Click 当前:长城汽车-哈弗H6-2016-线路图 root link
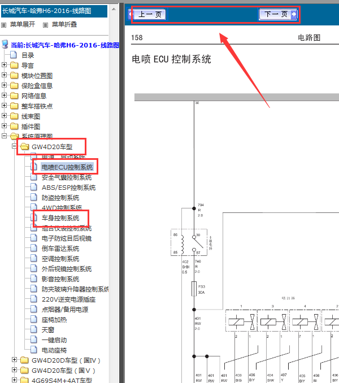Screen dimensions: 339x383 tap(65, 45)
